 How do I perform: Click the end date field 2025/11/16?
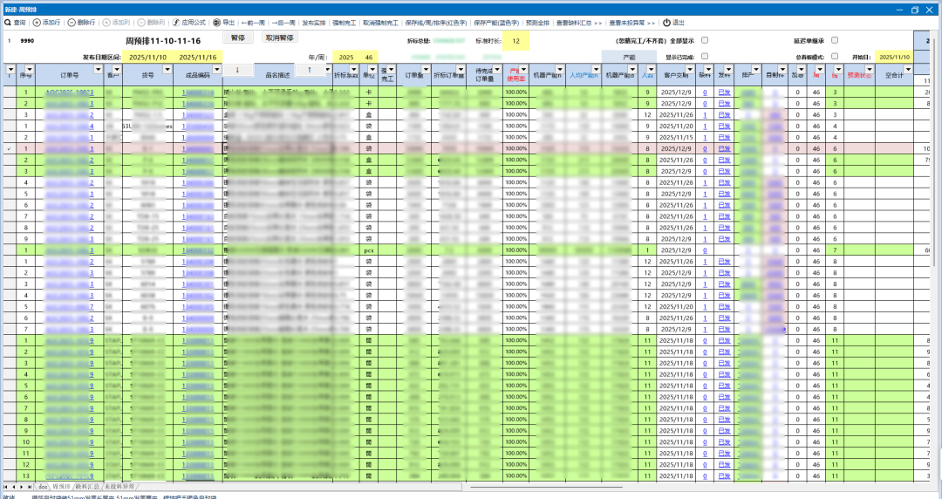[x=198, y=57]
